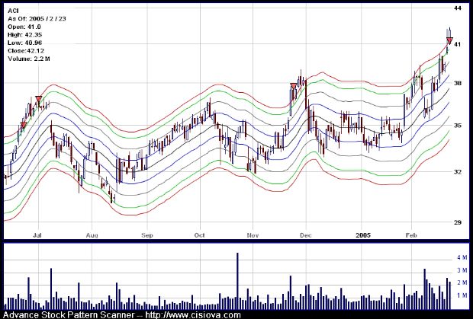
Task: Click the 41 price axis label
Action: point(458,45)
